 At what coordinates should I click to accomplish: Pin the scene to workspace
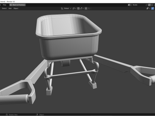click(146, 5)
